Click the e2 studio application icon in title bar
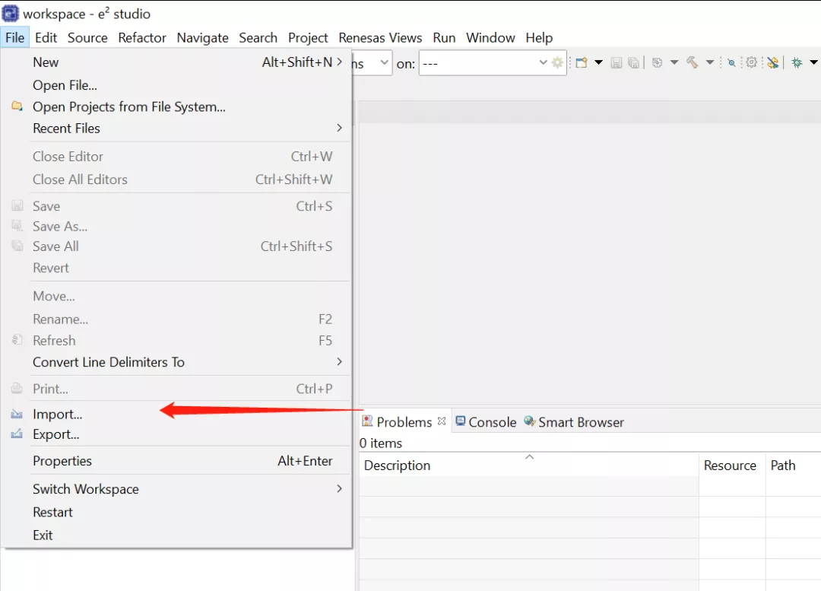 [11, 13]
